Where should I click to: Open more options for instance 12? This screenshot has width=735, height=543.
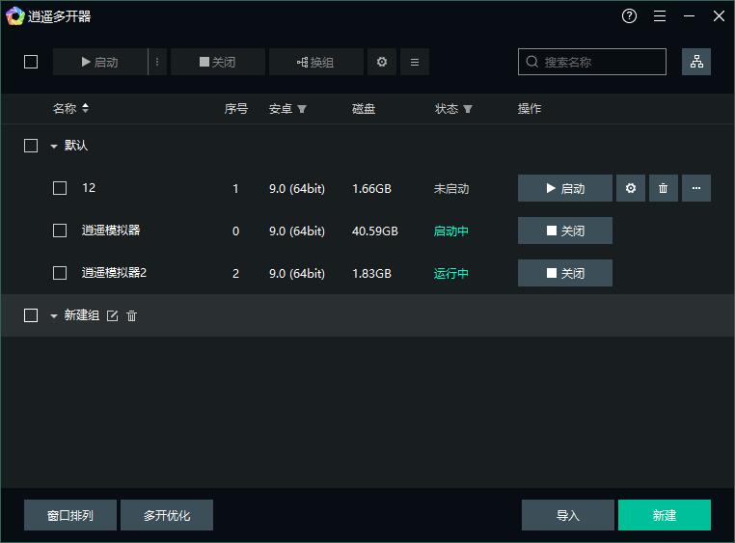pos(696,188)
